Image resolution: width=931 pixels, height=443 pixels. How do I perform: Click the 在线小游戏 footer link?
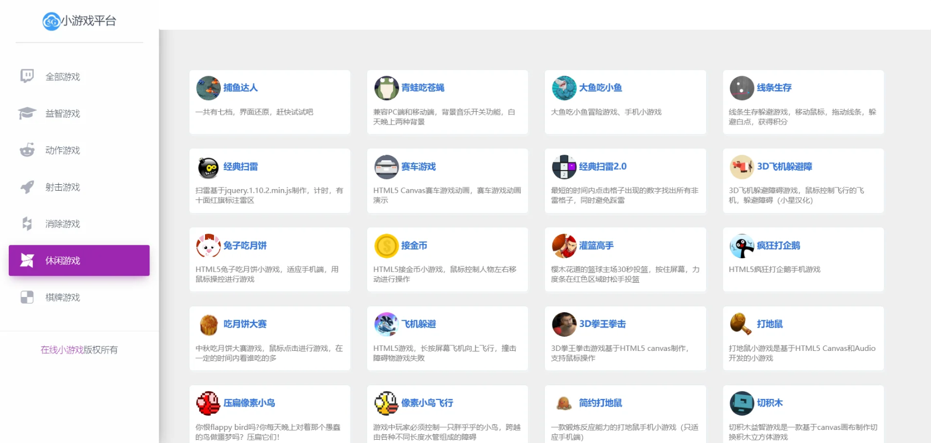(x=62, y=350)
